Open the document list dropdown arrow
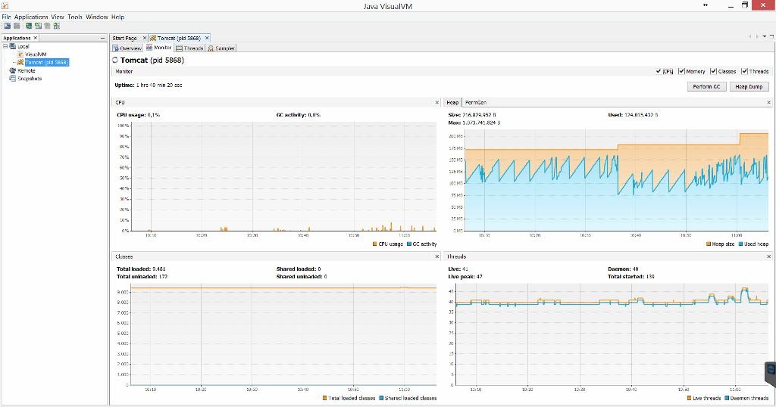 (764, 36)
